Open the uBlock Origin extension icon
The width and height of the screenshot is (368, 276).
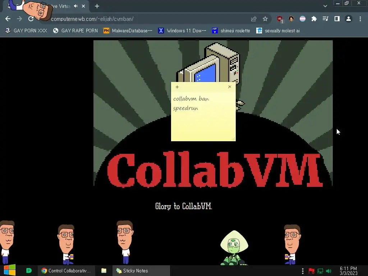(x=280, y=19)
